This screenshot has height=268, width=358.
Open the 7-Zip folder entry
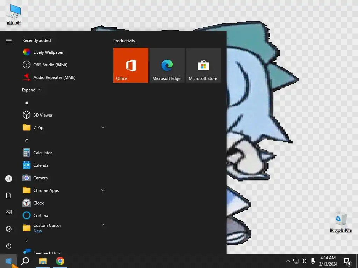[64, 127]
